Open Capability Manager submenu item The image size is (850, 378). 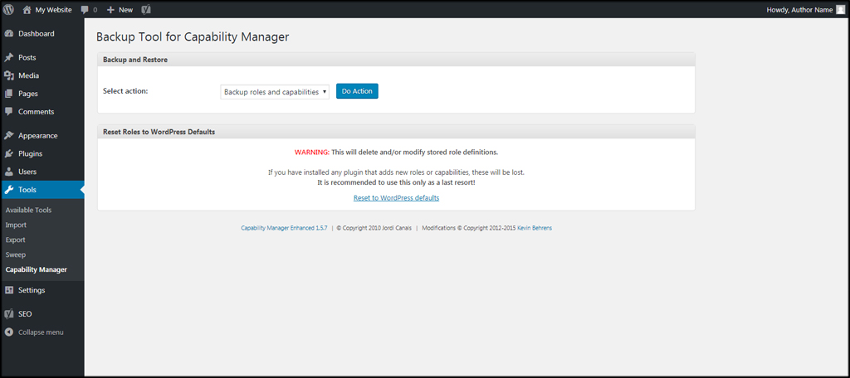37,269
